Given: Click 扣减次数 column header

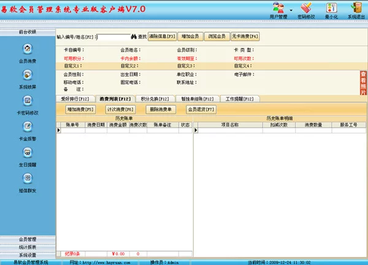Looking at the screenshot, I should (x=279, y=125).
